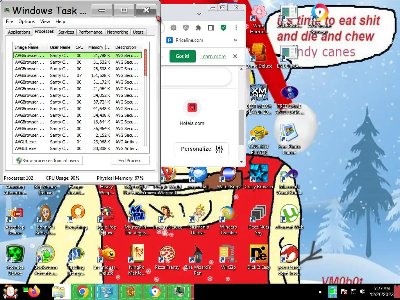The height and width of the screenshot is (300, 400).
Task: Open the Crazy Browser desktop shortcut
Action: click(259, 177)
